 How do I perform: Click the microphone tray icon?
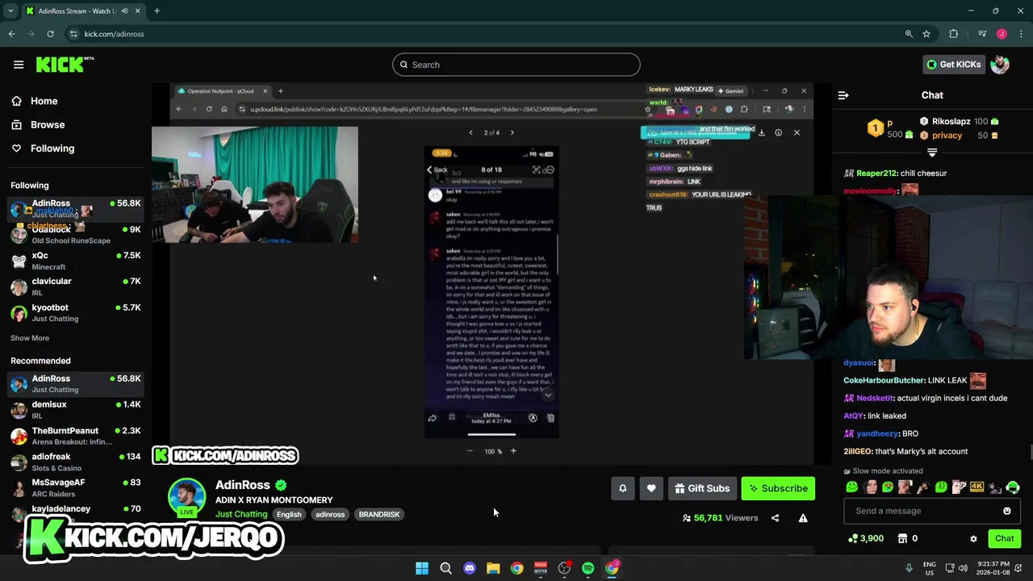pyautogui.click(x=909, y=568)
